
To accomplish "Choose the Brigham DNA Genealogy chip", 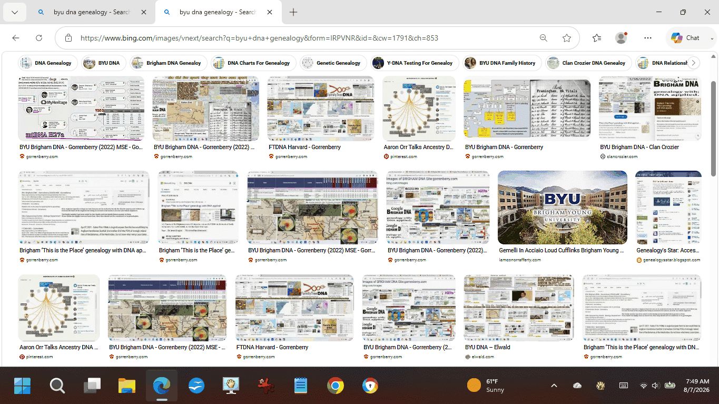I will (168, 63).
